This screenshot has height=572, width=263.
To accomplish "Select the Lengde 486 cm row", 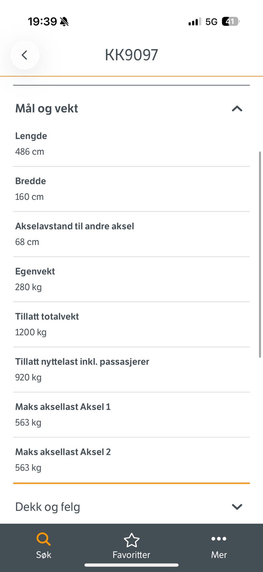I will [131, 144].
